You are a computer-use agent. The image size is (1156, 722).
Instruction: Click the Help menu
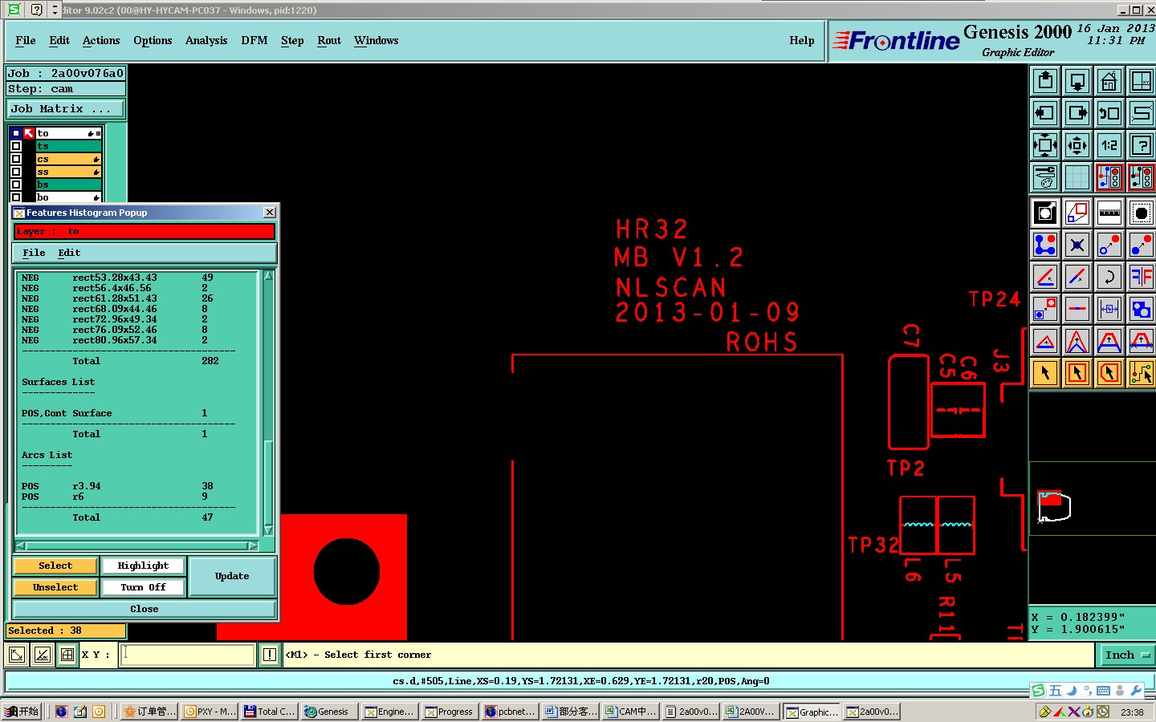click(801, 40)
